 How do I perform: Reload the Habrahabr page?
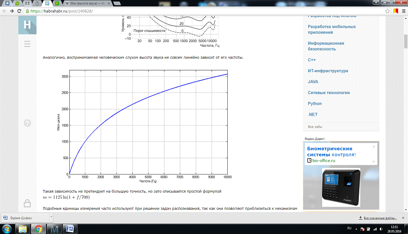19,11
